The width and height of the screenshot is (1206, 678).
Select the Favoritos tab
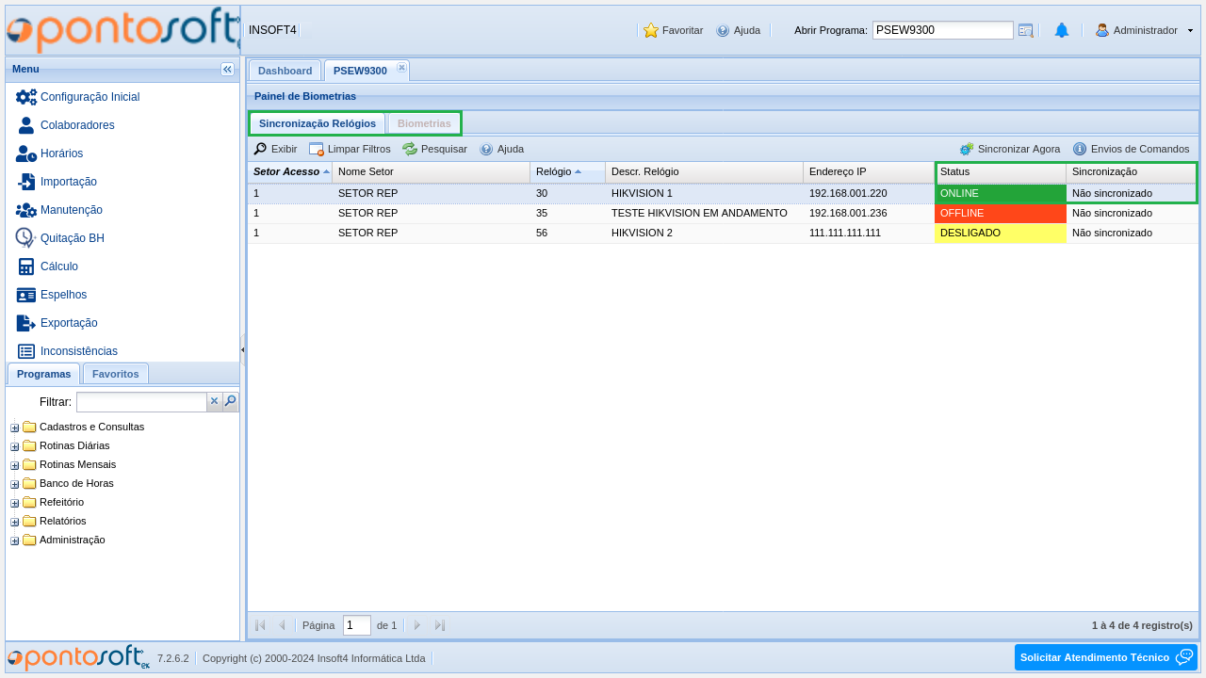click(115, 374)
